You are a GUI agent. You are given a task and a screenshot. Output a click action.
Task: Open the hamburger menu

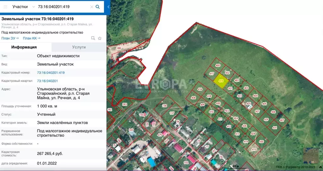(5, 7)
